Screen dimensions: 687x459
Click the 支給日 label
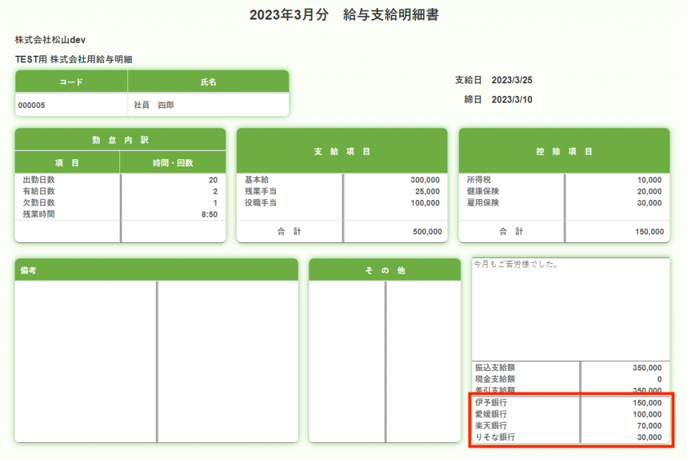coord(468,81)
